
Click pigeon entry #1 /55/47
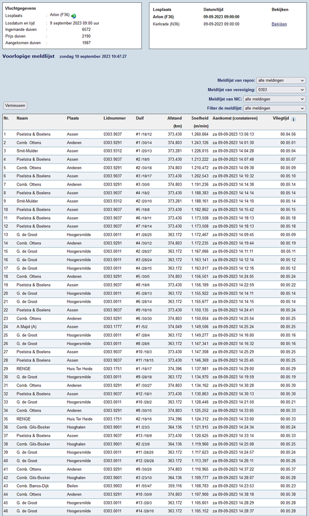pos(143,486)
